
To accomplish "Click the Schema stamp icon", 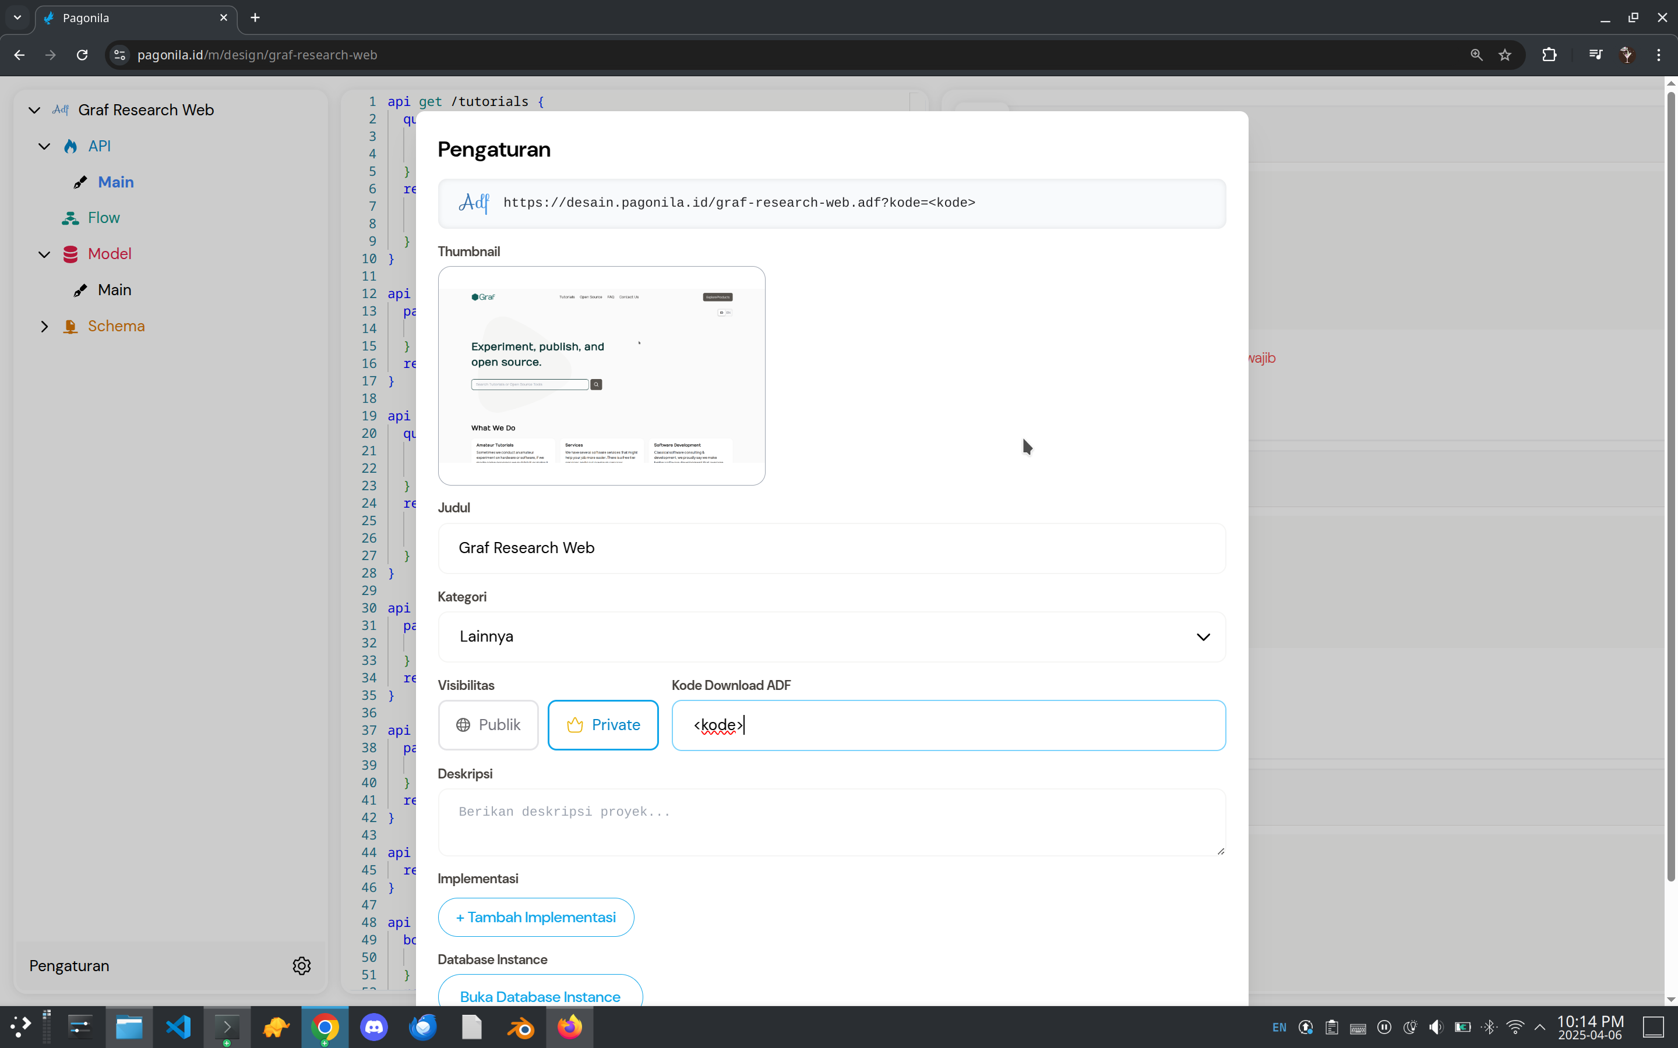I will click(70, 327).
